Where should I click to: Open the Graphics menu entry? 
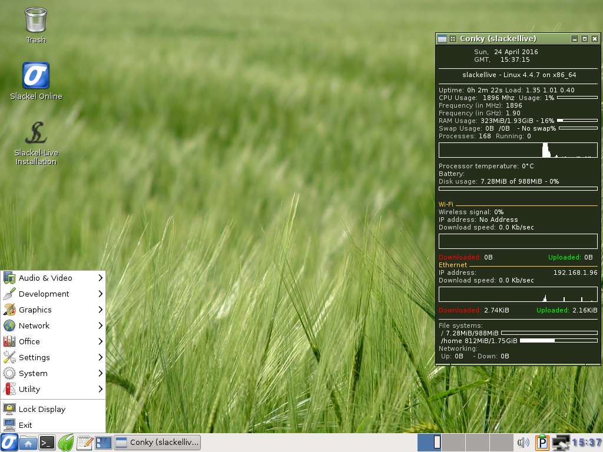(x=53, y=310)
